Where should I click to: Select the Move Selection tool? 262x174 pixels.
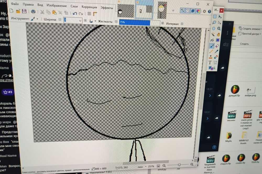tap(219, 23)
